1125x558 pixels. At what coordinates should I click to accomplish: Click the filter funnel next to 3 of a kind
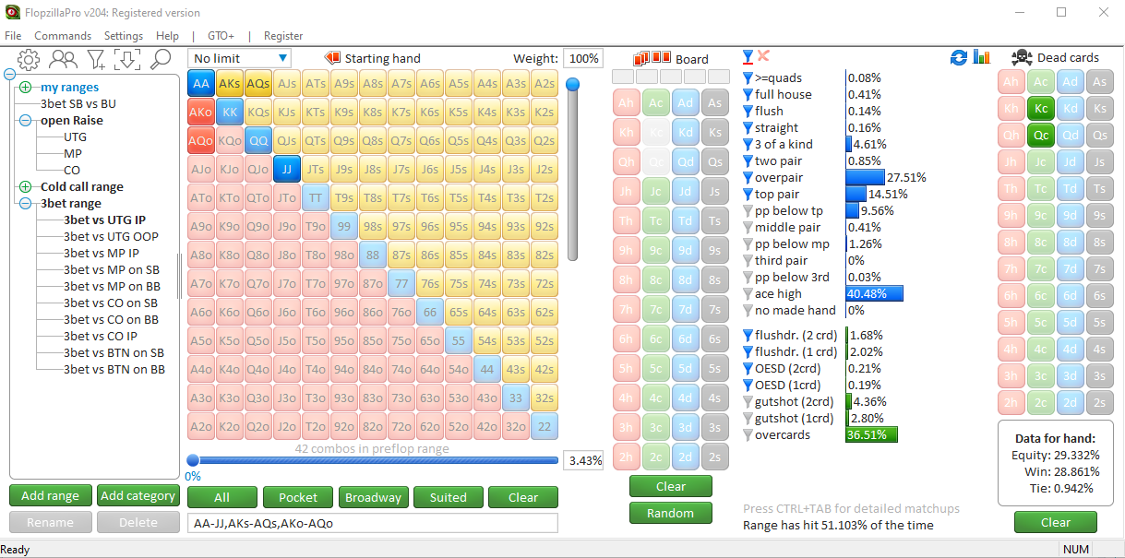click(748, 145)
